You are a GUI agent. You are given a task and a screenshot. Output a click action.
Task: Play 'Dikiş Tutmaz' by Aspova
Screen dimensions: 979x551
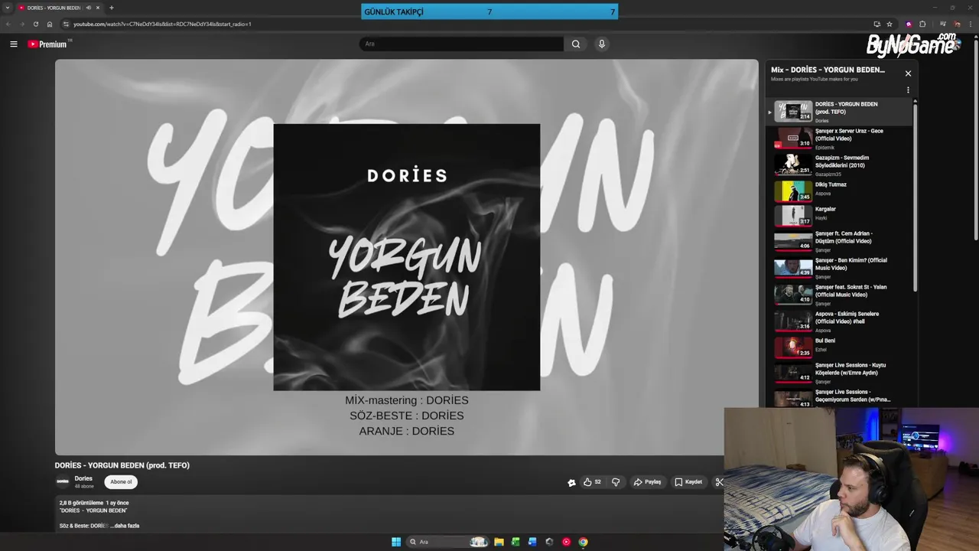pyautogui.click(x=840, y=191)
